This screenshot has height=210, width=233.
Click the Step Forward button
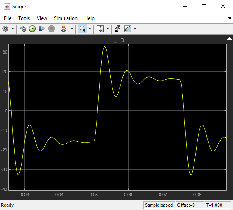pyautogui.click(x=42, y=29)
